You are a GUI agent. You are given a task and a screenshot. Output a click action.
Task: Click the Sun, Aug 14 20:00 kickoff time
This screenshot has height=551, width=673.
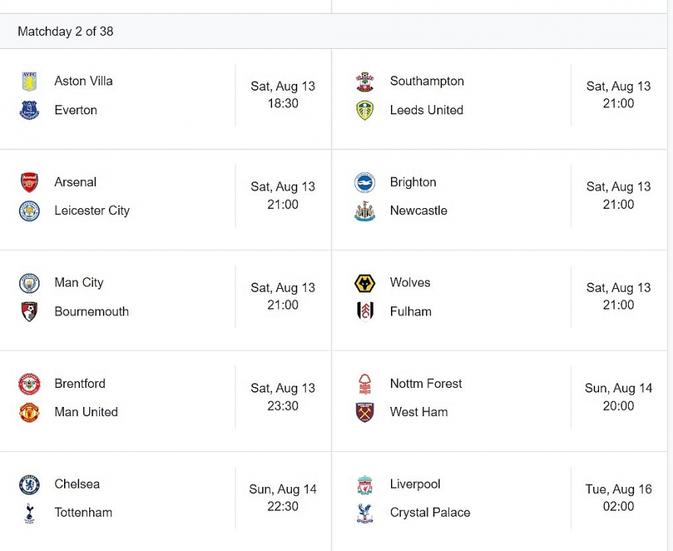(618, 397)
